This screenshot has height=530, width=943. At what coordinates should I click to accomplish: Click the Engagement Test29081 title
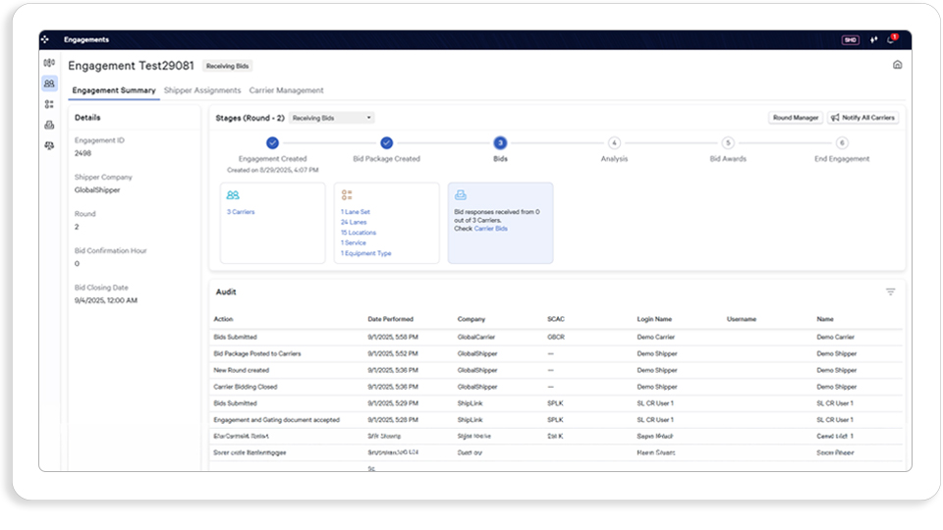131,66
